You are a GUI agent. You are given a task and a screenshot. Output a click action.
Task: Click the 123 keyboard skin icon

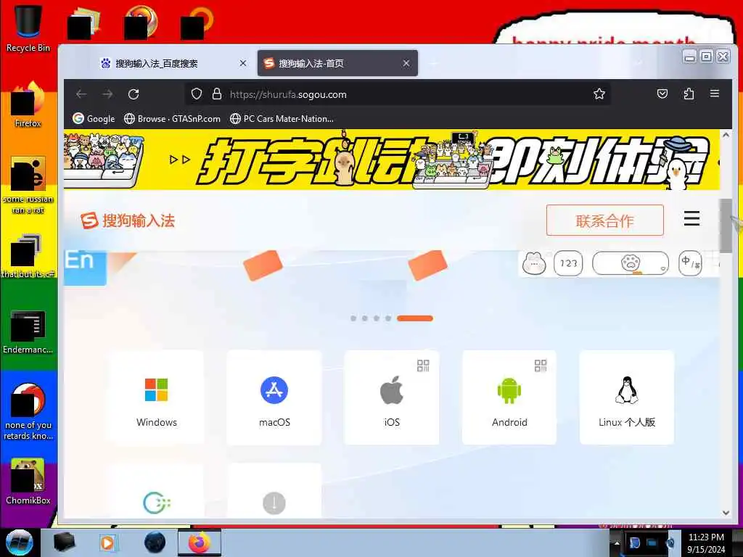point(568,263)
